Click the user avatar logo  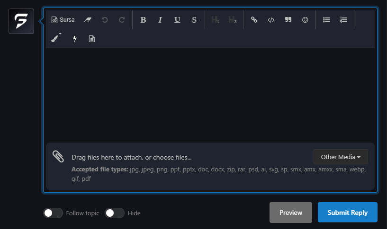(21, 21)
